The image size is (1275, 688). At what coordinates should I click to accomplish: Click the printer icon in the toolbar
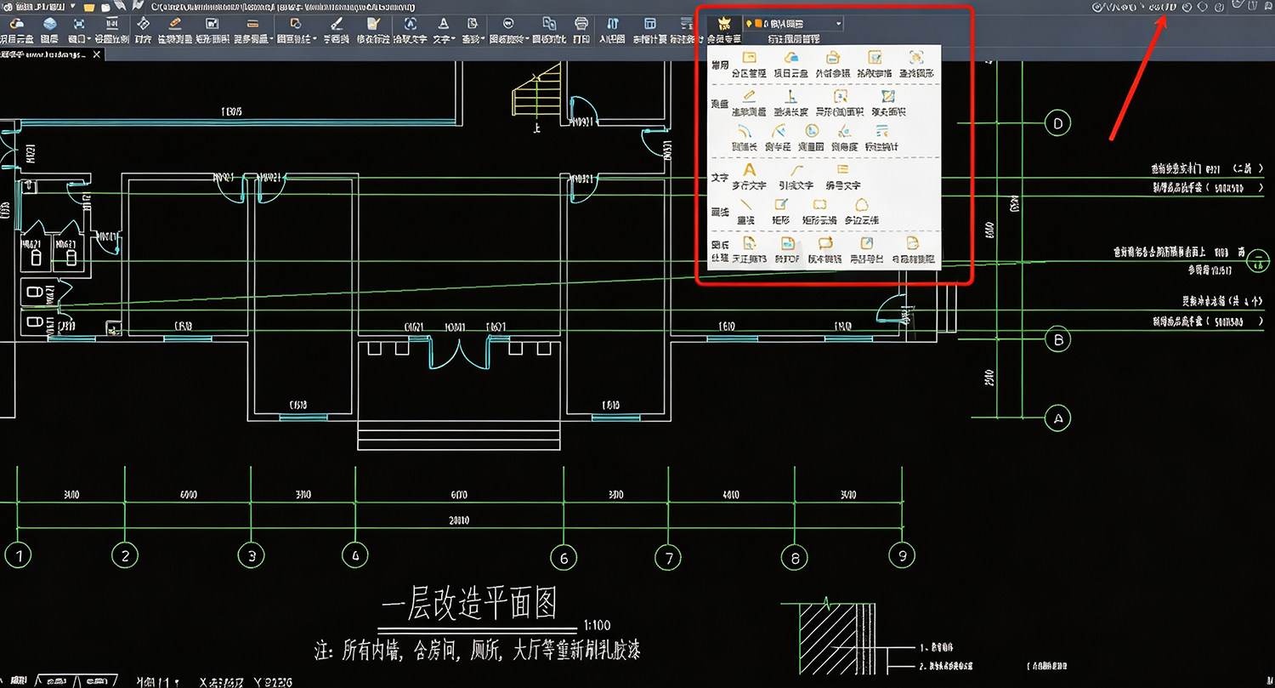click(x=581, y=29)
